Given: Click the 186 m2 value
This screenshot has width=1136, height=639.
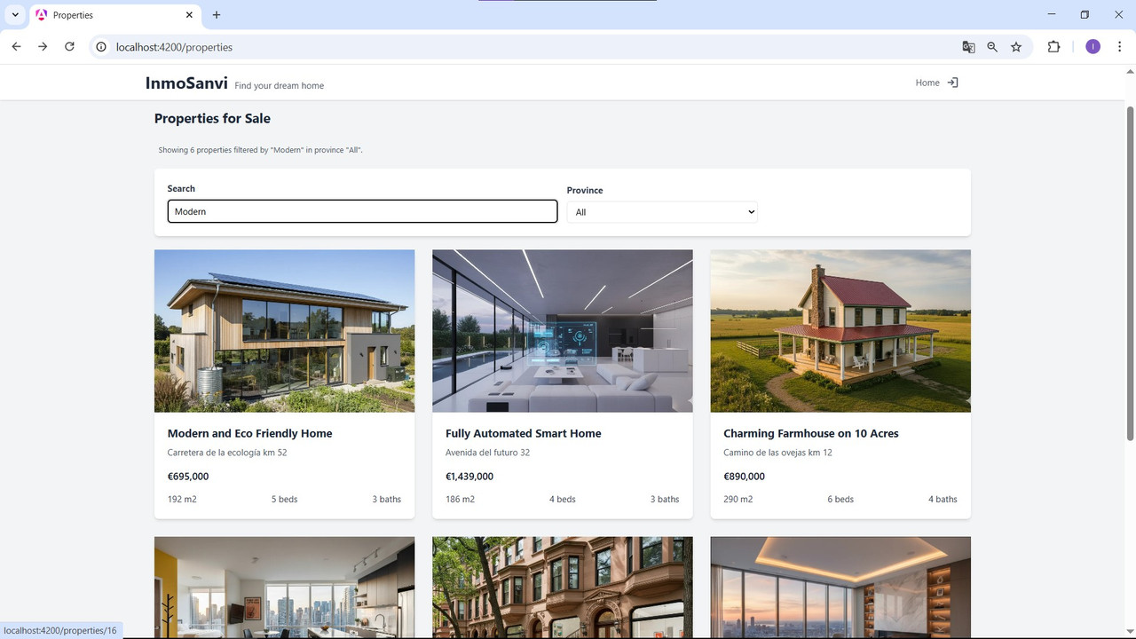Looking at the screenshot, I should coord(460,499).
